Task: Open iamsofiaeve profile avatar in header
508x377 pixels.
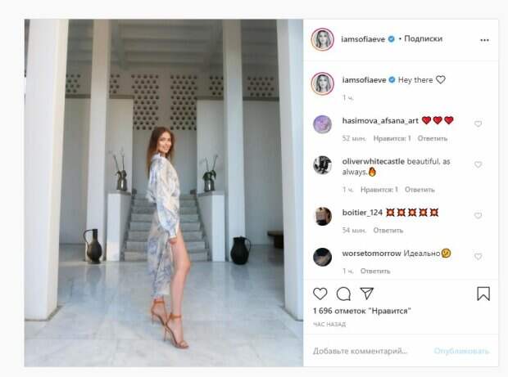Action: point(322,39)
